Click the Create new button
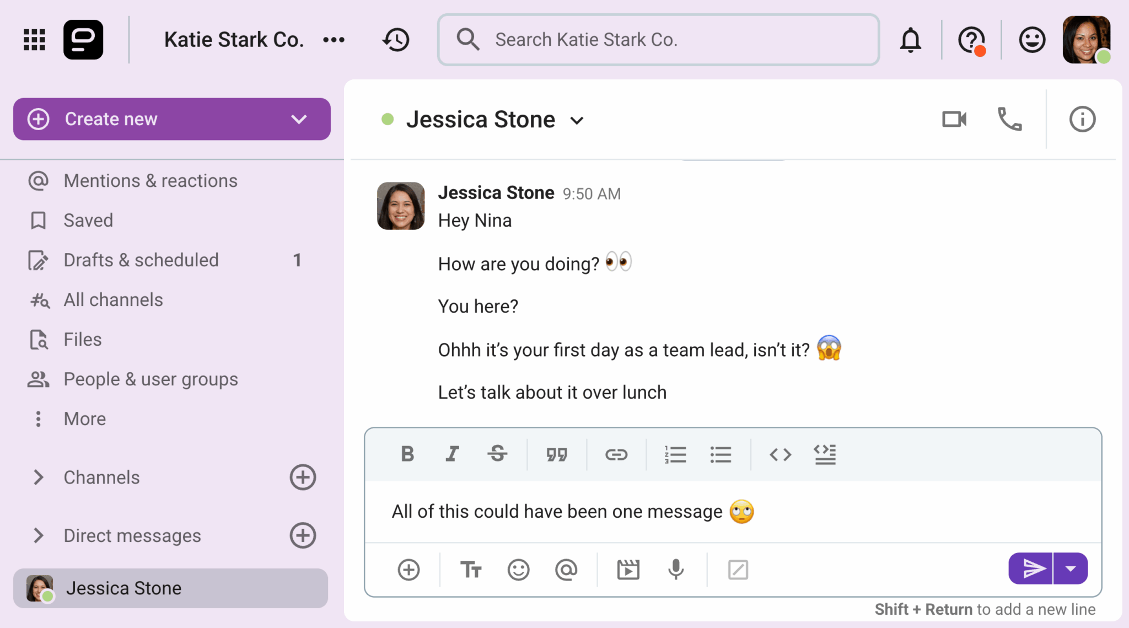 coord(171,119)
